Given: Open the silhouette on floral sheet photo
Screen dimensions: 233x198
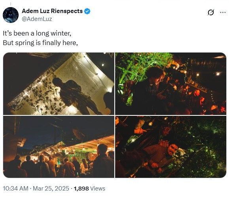Looking at the screenshot, I should point(59,84).
